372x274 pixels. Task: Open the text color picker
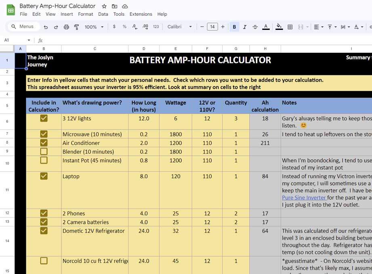click(x=266, y=27)
